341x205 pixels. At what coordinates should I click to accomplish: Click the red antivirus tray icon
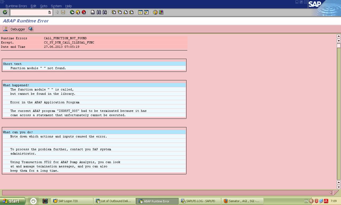pyautogui.click(x=326, y=201)
